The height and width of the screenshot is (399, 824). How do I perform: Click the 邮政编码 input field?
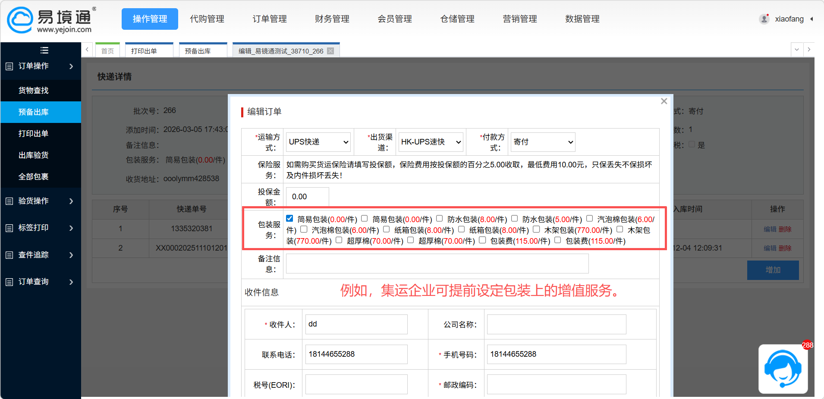(557, 384)
